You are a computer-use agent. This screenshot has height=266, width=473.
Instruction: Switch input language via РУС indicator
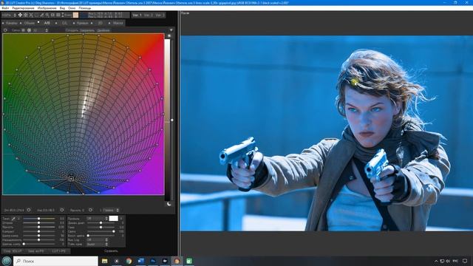[x=455, y=261]
